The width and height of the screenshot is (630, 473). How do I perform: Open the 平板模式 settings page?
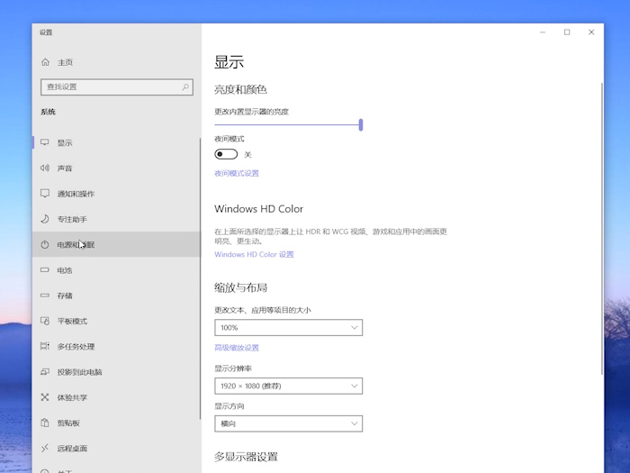point(116,321)
